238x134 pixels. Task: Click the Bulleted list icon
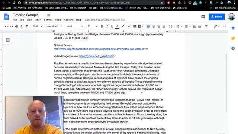click(186, 26)
